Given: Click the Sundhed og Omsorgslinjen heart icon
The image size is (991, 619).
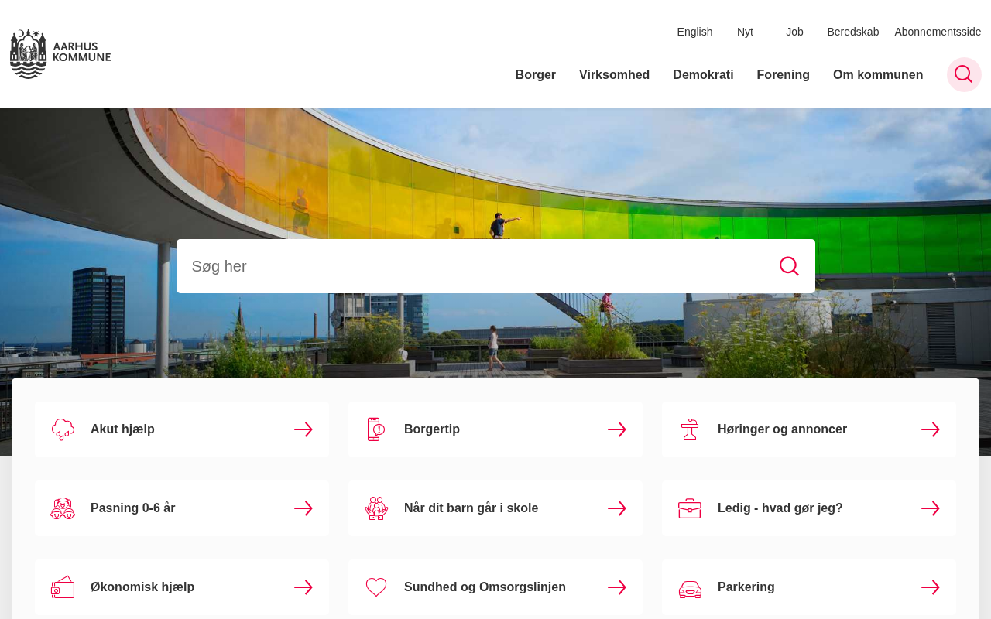Looking at the screenshot, I should pos(376,587).
